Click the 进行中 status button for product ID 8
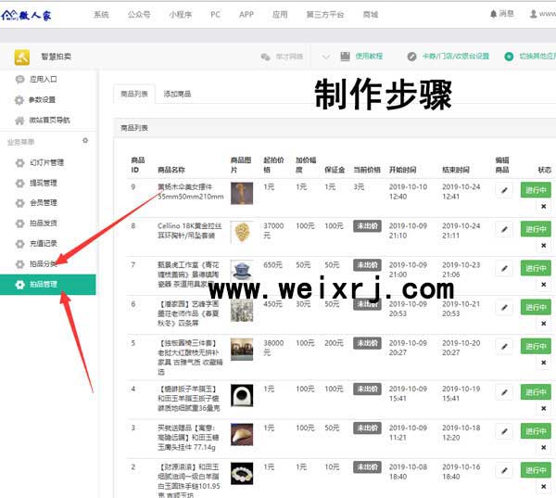 (x=536, y=229)
